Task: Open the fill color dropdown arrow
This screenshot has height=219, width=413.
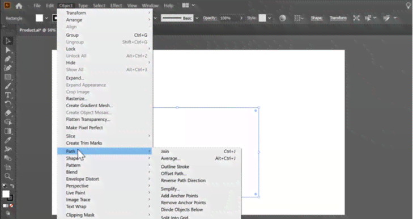Action: coord(46,18)
